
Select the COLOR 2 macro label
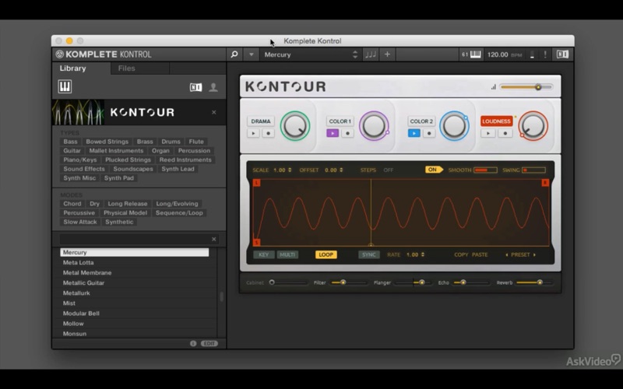coord(421,121)
